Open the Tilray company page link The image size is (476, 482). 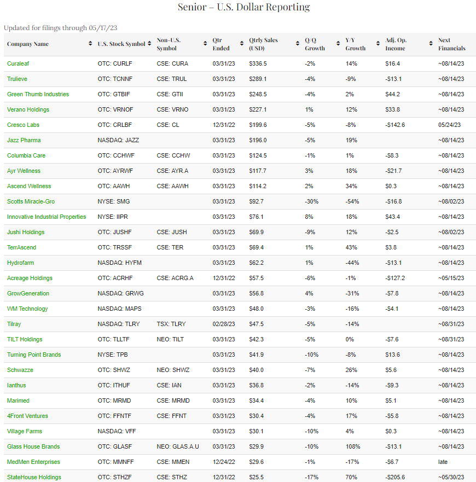coord(15,324)
